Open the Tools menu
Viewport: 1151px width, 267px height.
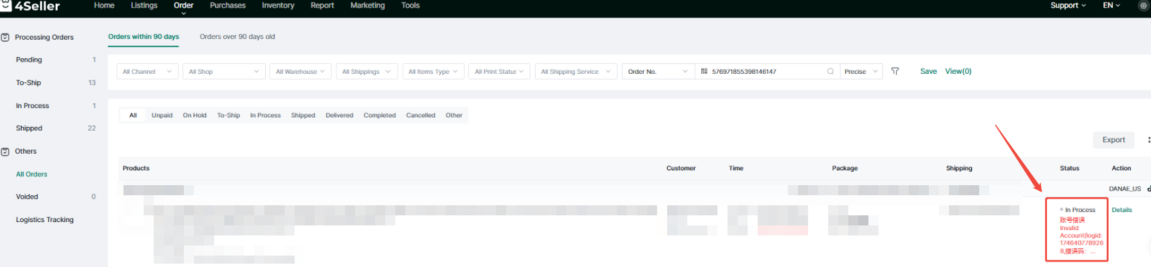tap(410, 5)
